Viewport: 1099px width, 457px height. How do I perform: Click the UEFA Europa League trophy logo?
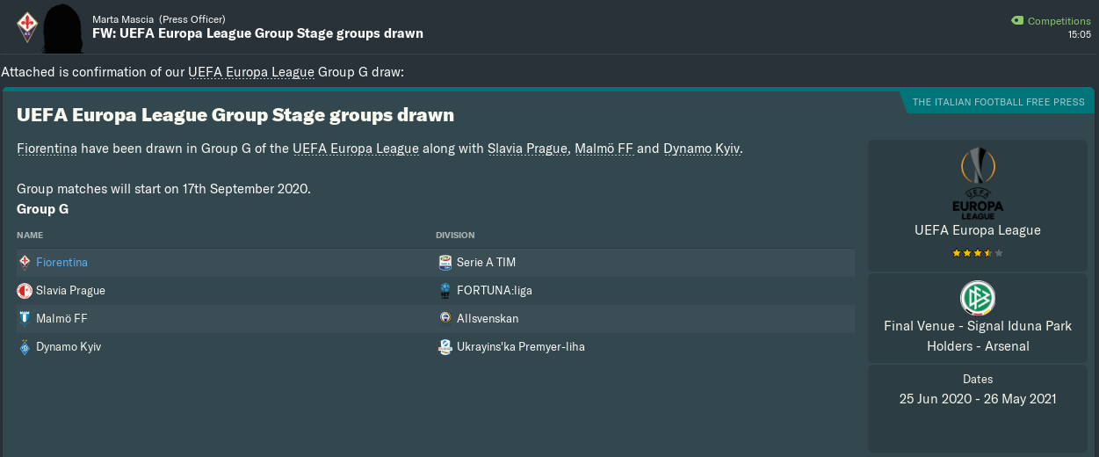coord(977,184)
